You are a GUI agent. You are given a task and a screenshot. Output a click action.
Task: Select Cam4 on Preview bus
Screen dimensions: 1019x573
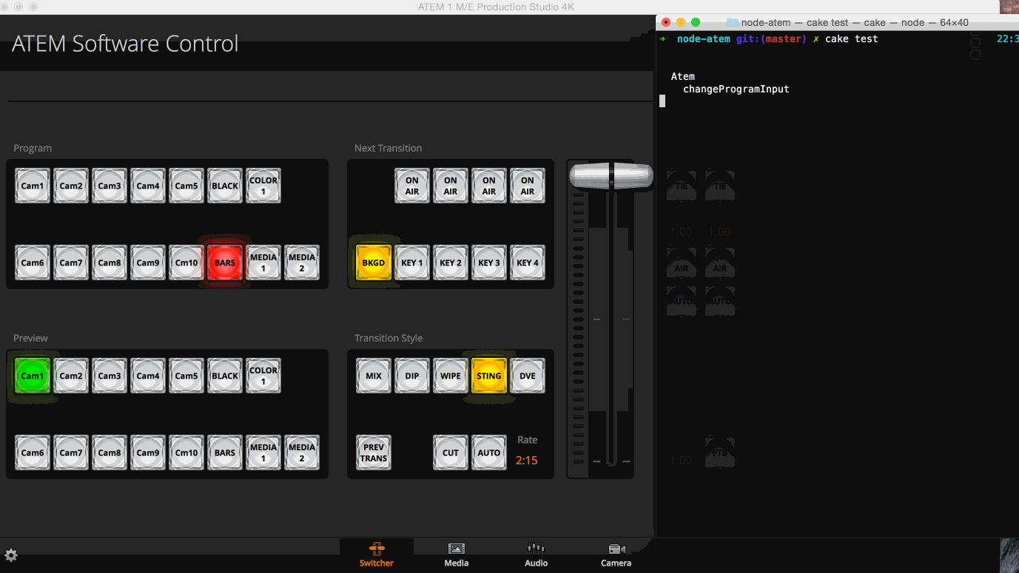148,376
